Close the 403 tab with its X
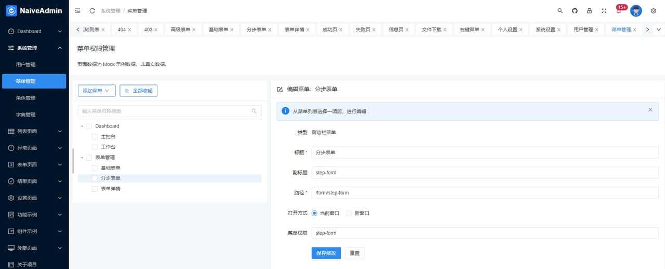Image resolution: width=665 pixels, height=269 pixels. click(x=156, y=30)
